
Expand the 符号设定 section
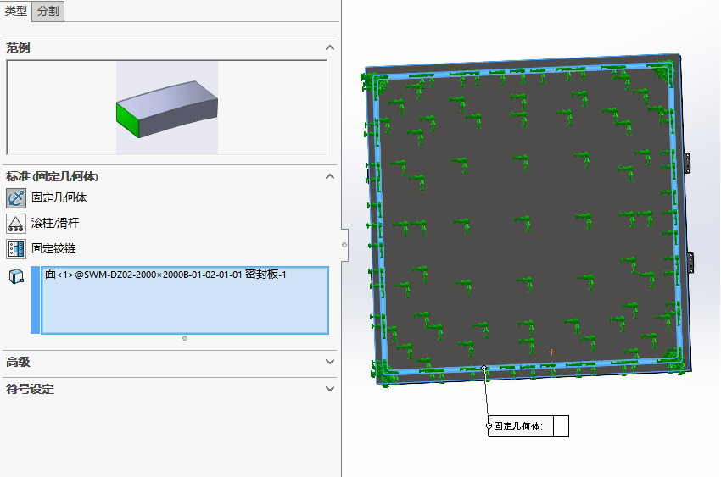329,389
